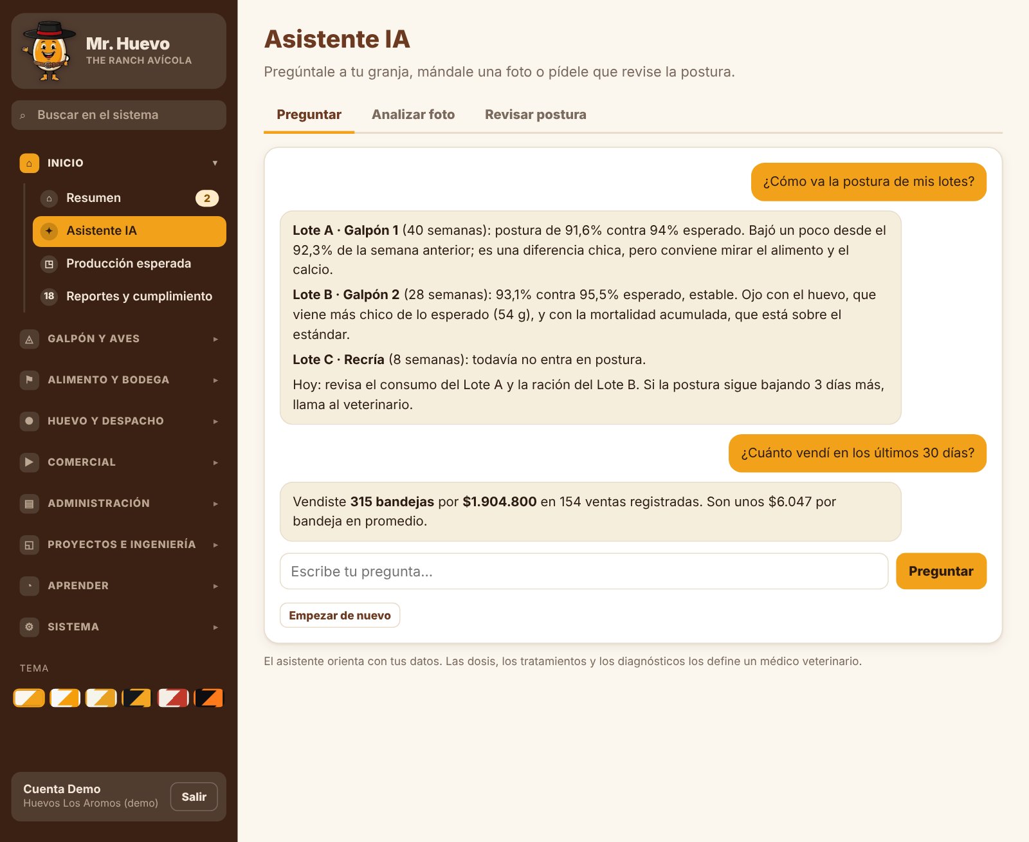The image size is (1029, 842).
Task: Expand the Sistema section arrow
Action: (215, 627)
